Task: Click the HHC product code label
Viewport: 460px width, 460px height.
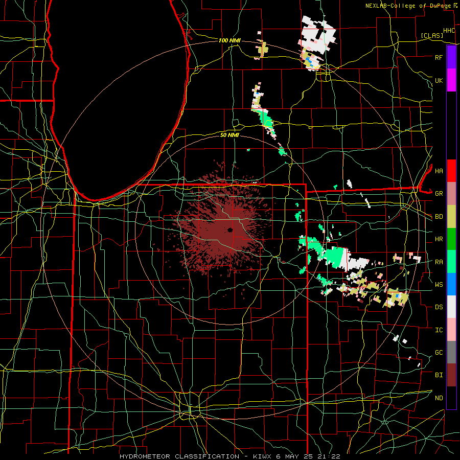Action: (449, 31)
